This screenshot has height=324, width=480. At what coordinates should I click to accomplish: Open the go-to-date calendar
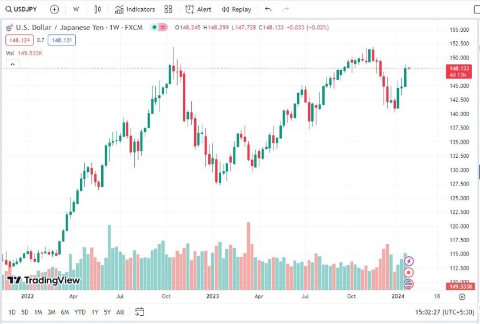pos(139,312)
